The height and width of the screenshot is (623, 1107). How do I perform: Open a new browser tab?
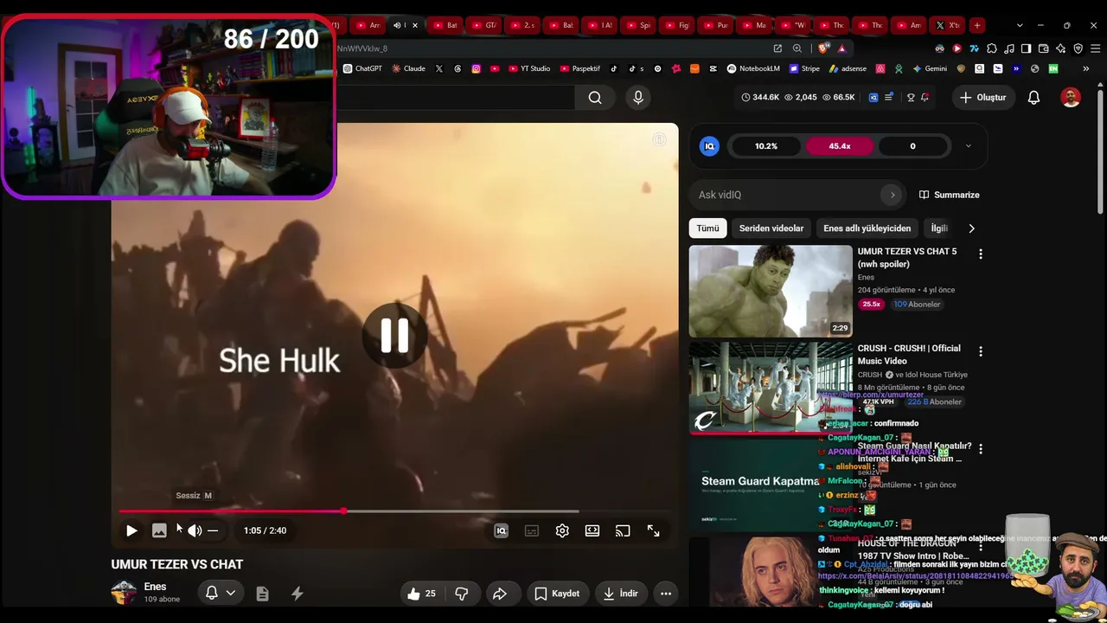point(976,25)
